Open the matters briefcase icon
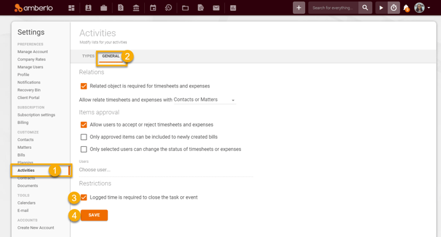441x237 pixels. 104,8
